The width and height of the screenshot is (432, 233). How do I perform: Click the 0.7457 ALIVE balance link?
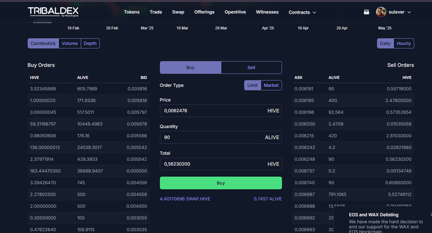coord(268,199)
